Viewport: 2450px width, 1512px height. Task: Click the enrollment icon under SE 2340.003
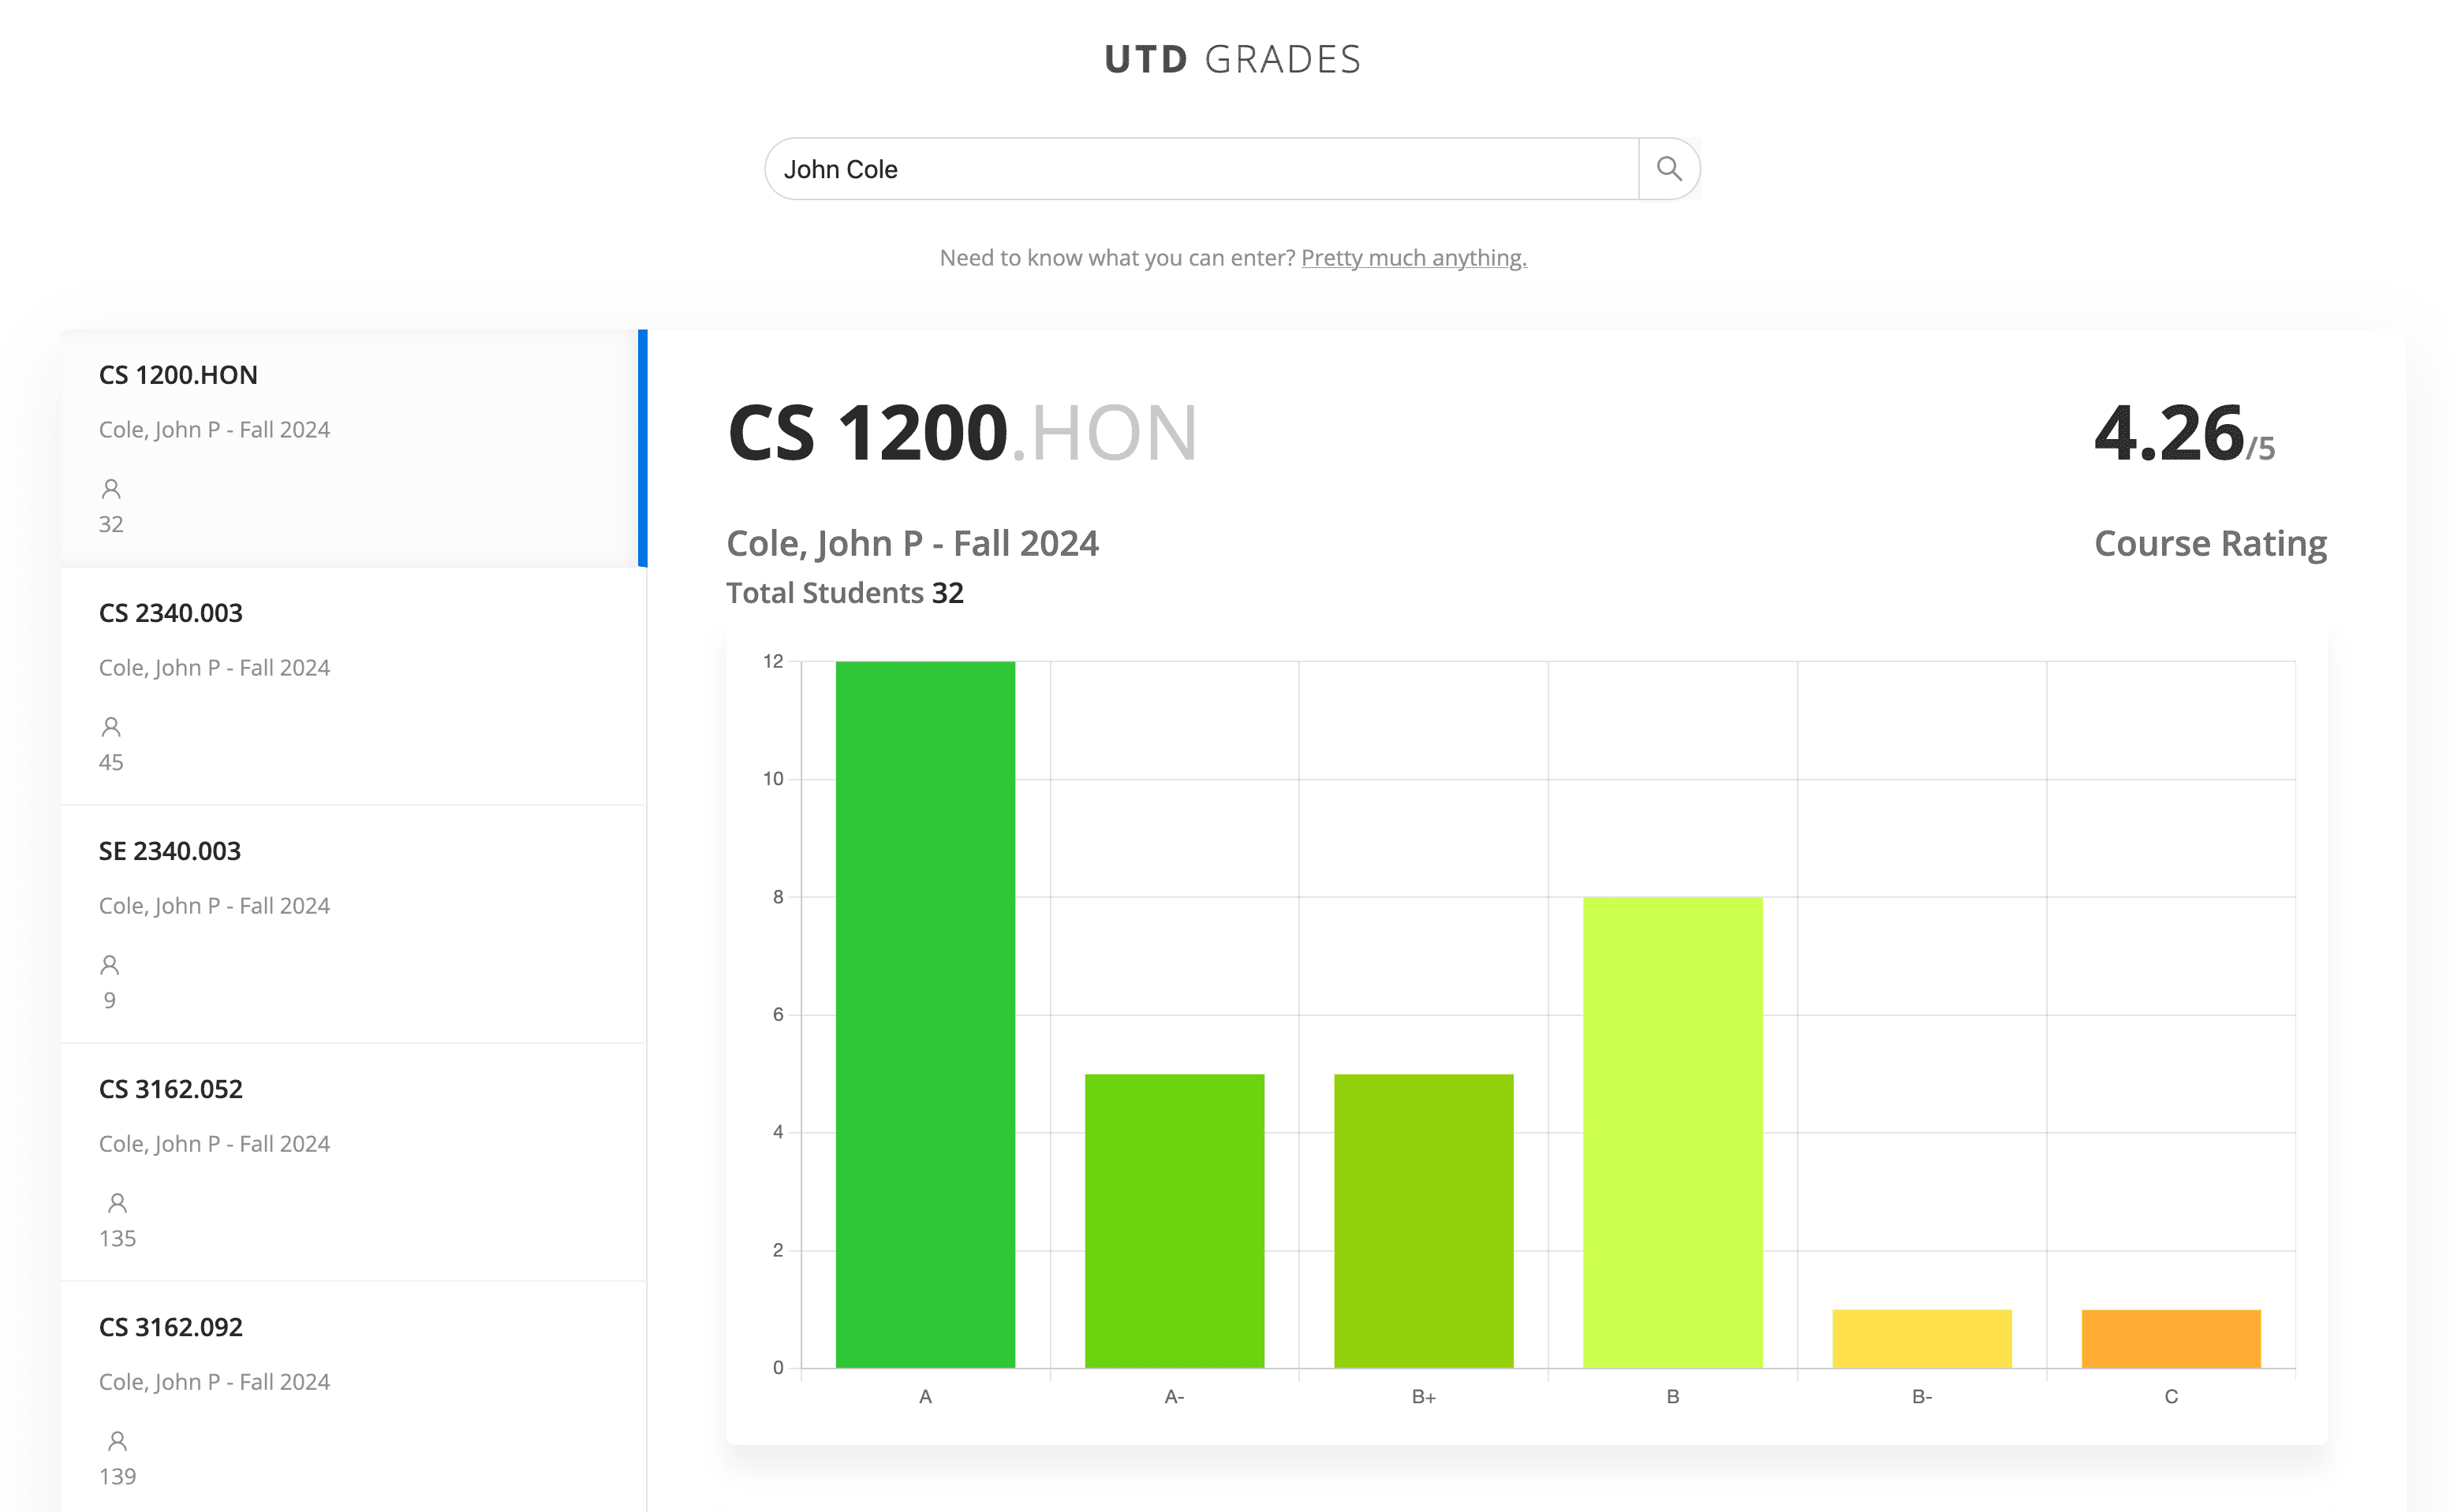pos(110,963)
